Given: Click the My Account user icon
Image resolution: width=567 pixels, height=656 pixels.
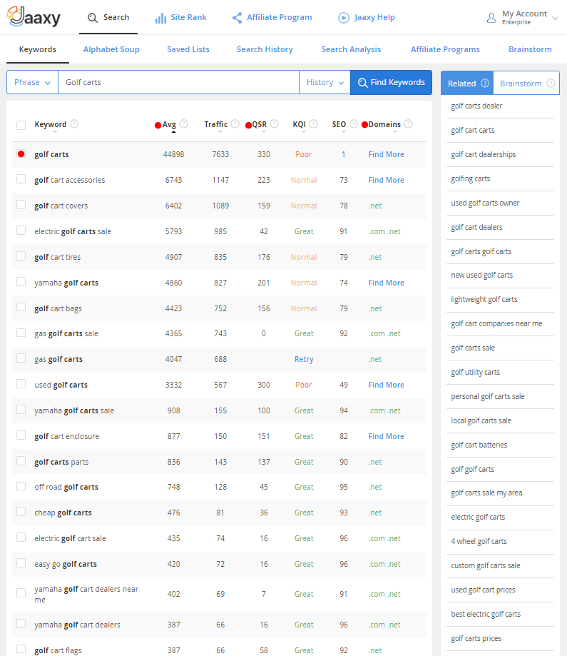Looking at the screenshot, I should pos(491,18).
